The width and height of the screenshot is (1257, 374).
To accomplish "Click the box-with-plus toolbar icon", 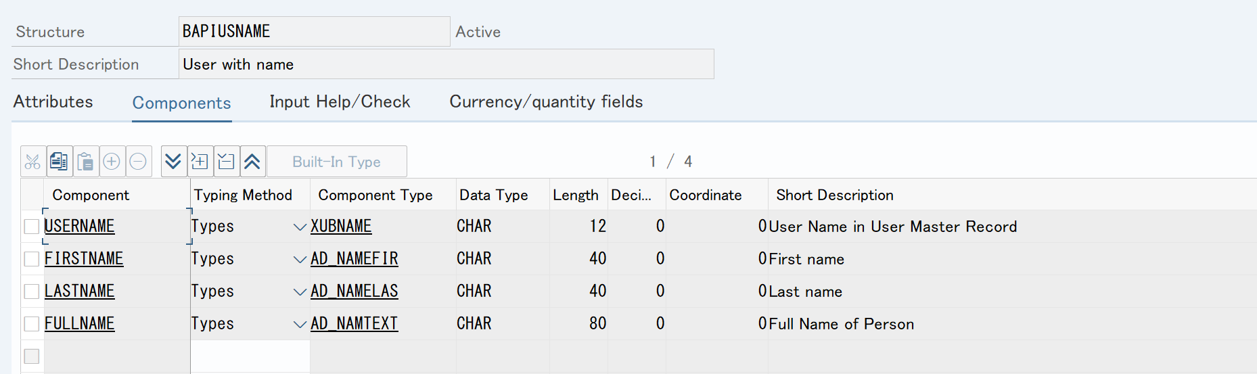I will pyautogui.click(x=200, y=162).
